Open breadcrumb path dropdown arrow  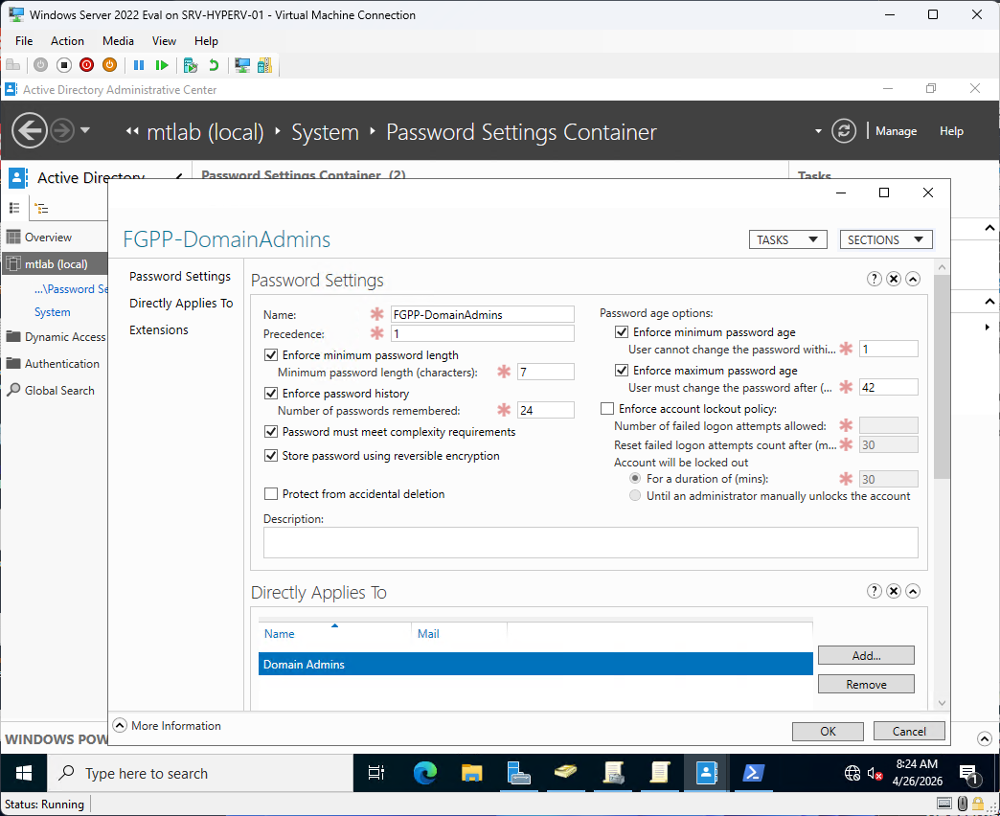click(x=818, y=131)
